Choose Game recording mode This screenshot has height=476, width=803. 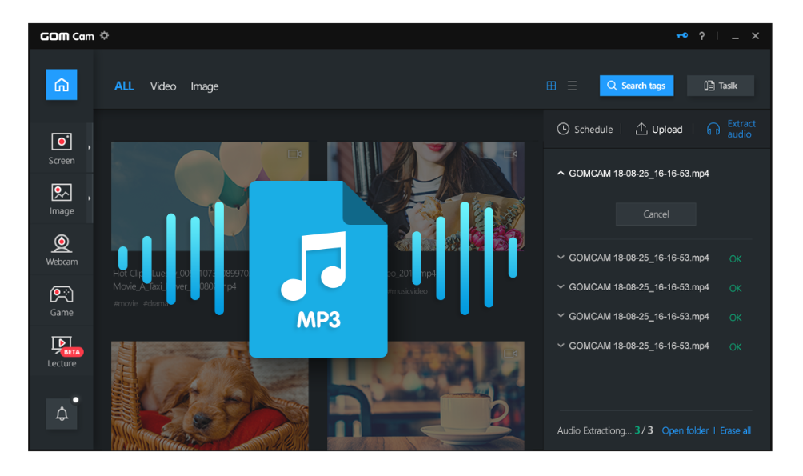[x=62, y=301]
